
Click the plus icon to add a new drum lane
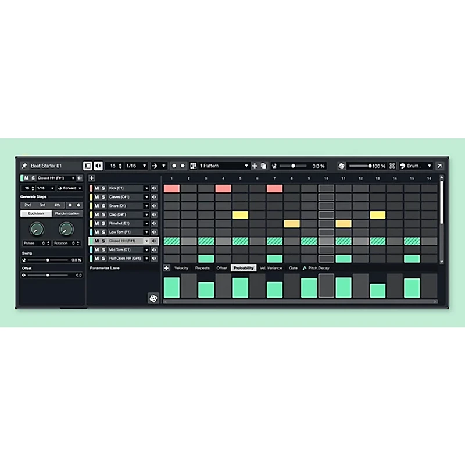coord(91,177)
